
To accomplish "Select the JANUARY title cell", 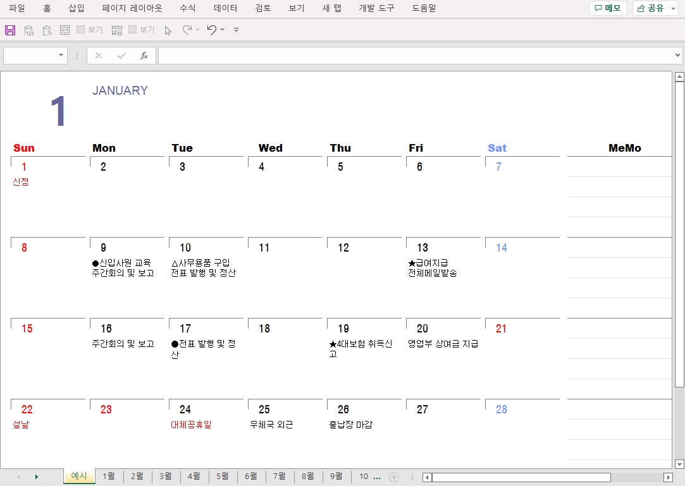I will (x=120, y=91).
